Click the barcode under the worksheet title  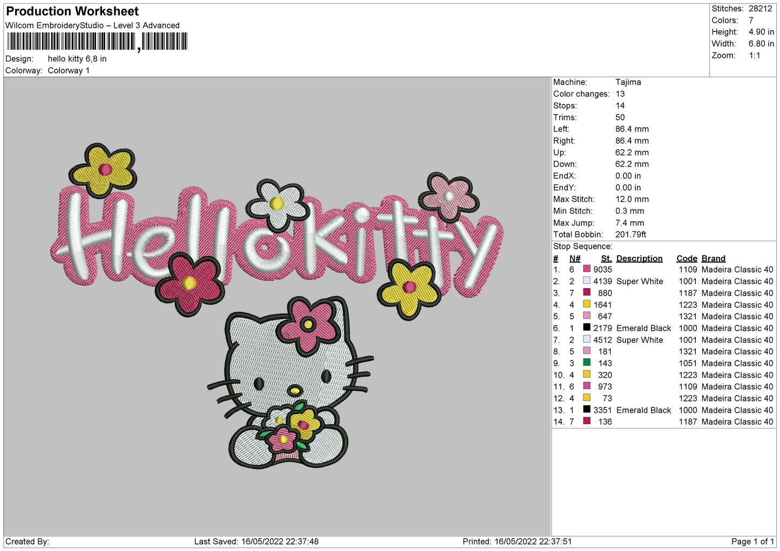pyautogui.click(x=97, y=42)
